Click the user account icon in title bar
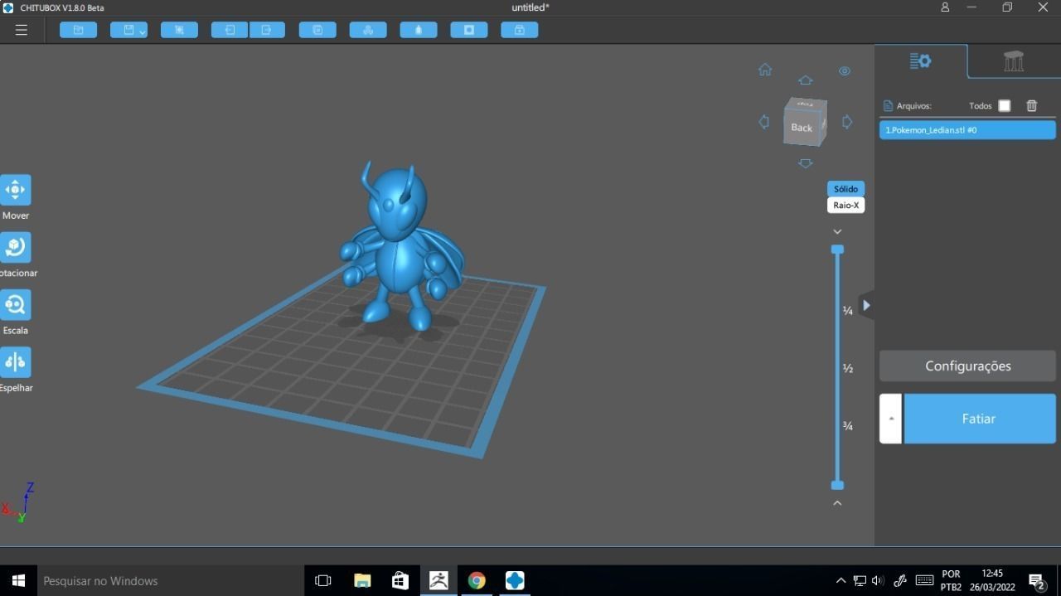1061x596 pixels. tap(945, 7)
